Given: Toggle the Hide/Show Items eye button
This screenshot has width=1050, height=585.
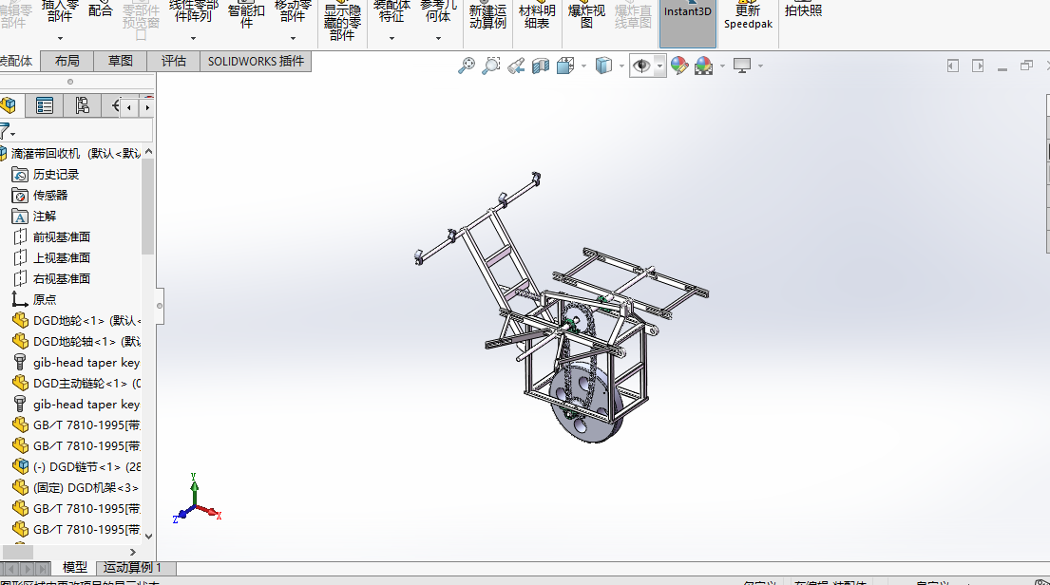Looking at the screenshot, I should coord(642,66).
